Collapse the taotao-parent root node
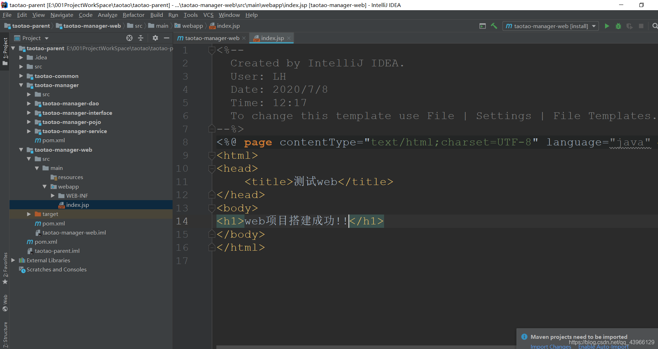The image size is (658, 349). (x=13, y=48)
